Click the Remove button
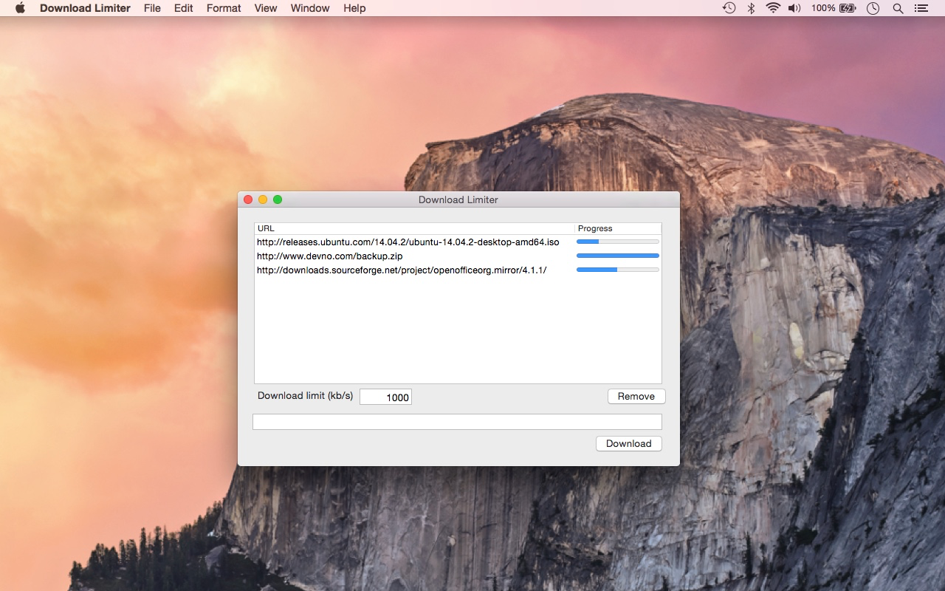Viewport: 945px width, 591px height. point(636,397)
